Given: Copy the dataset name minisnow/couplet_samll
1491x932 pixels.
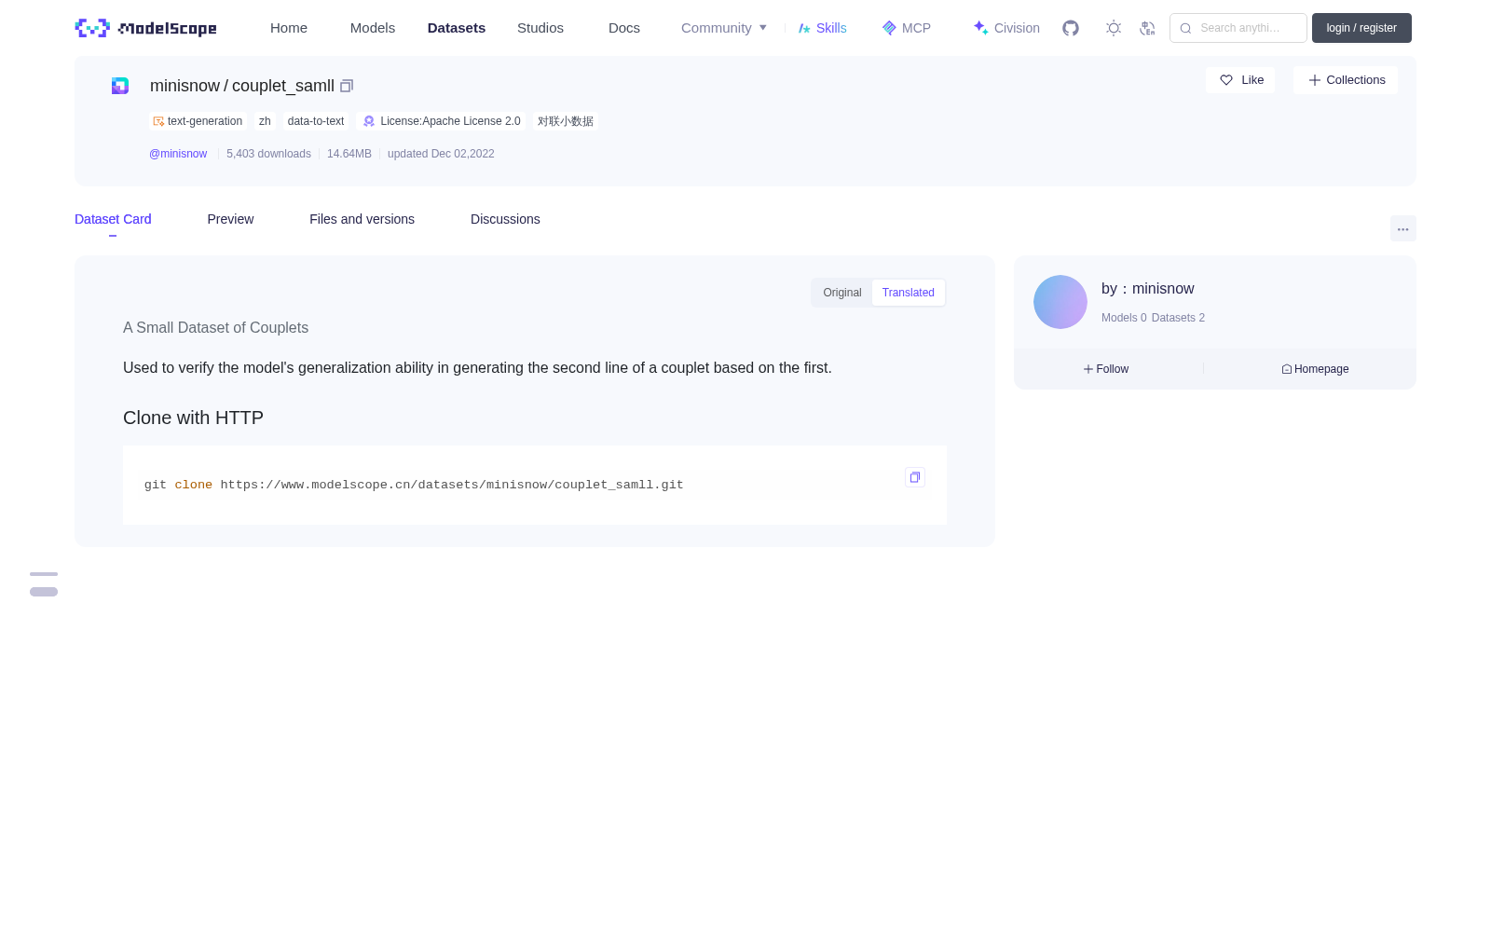Looking at the screenshot, I should pos(347,86).
